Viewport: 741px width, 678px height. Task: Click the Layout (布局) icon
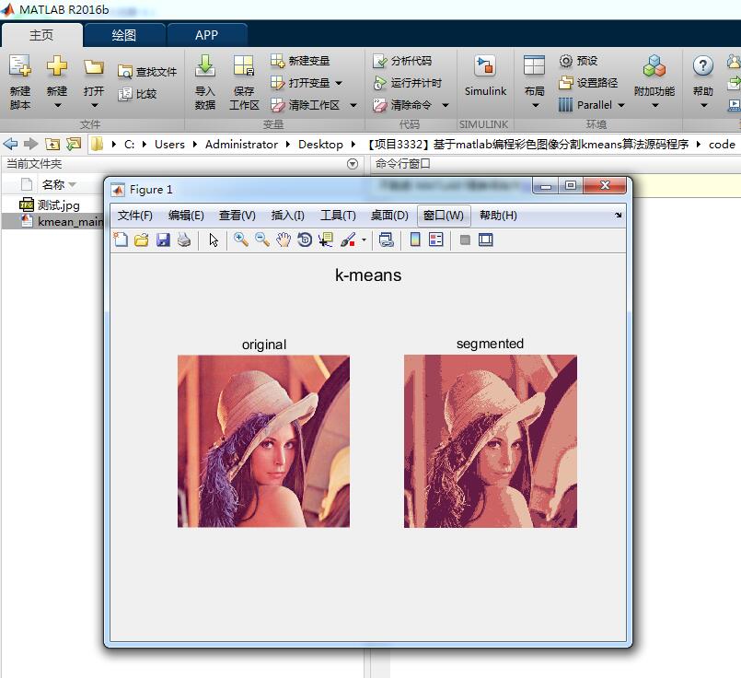(x=535, y=65)
